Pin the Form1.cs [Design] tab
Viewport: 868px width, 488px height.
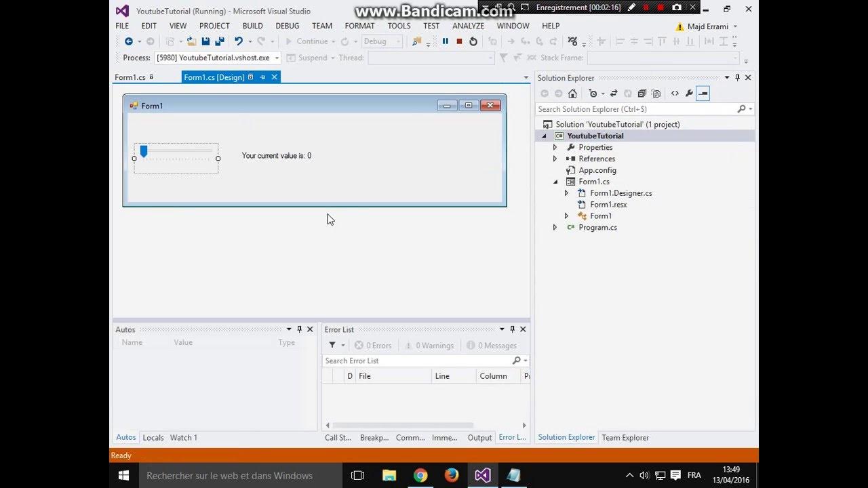click(x=262, y=77)
